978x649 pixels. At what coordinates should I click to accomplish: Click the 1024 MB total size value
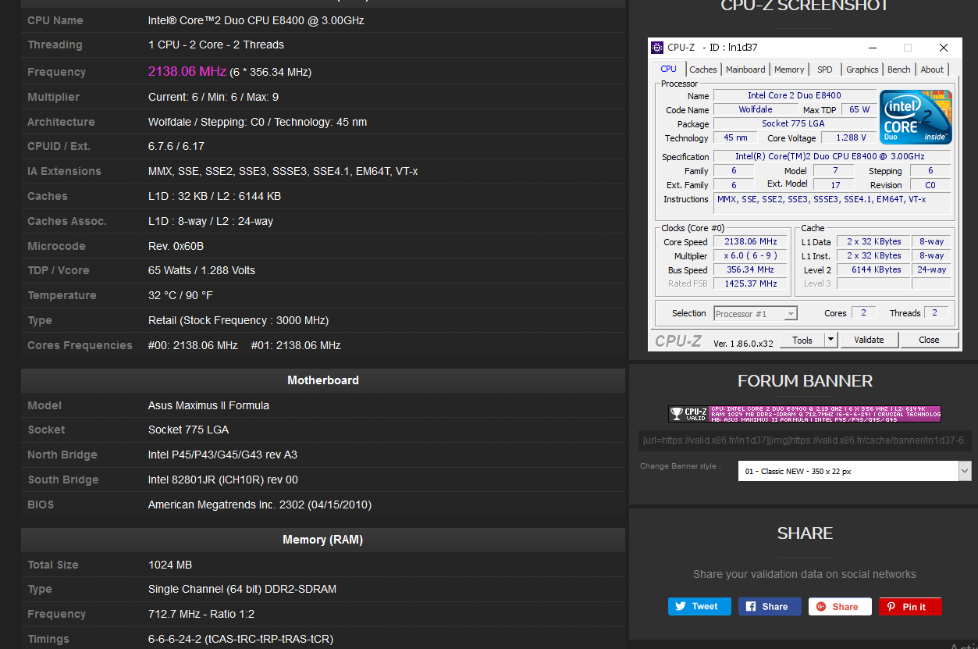pyautogui.click(x=170, y=565)
